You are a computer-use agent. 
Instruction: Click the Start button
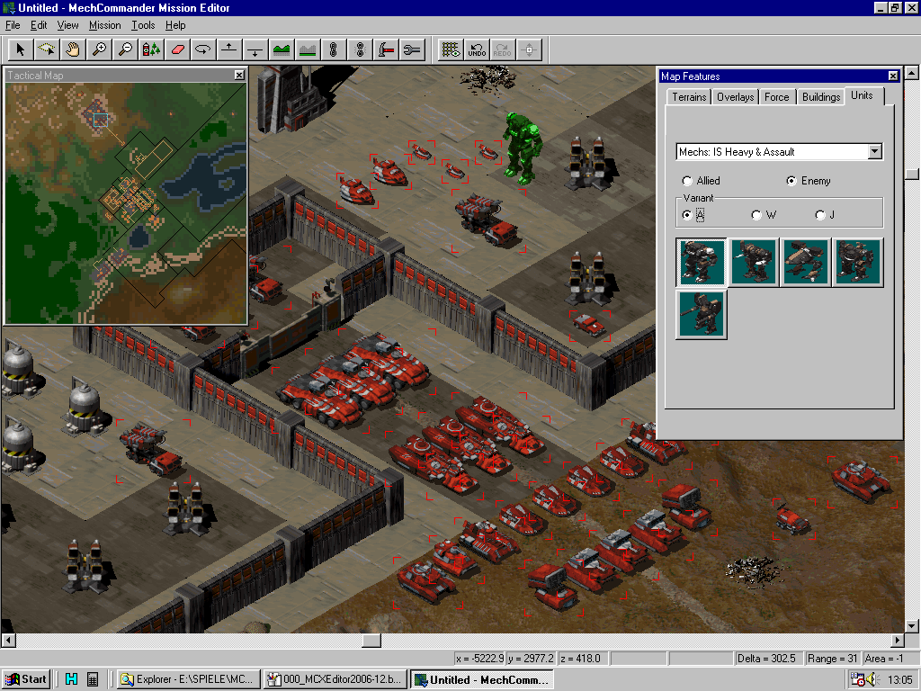coord(26,679)
